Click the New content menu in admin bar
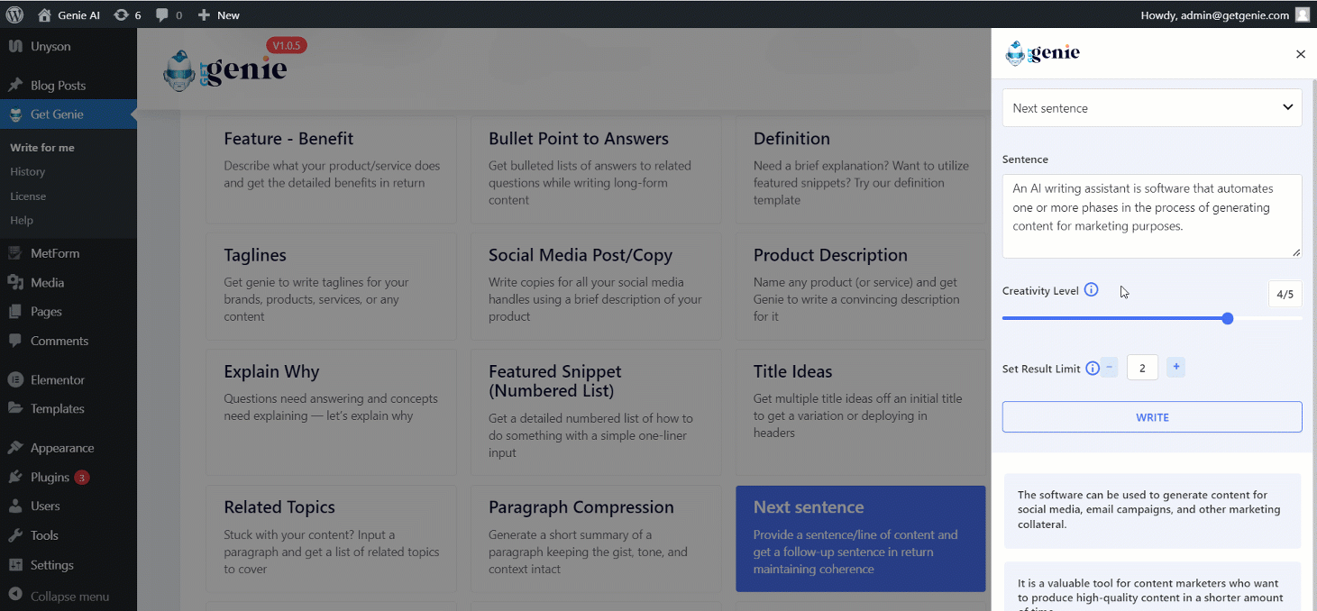 pyautogui.click(x=218, y=14)
